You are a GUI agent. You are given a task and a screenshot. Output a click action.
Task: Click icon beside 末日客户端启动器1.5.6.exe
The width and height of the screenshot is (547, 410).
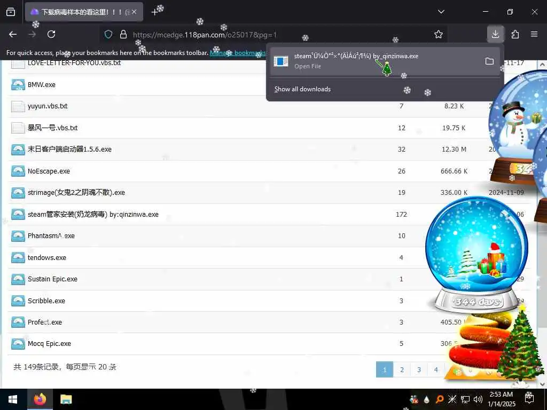tap(18, 149)
